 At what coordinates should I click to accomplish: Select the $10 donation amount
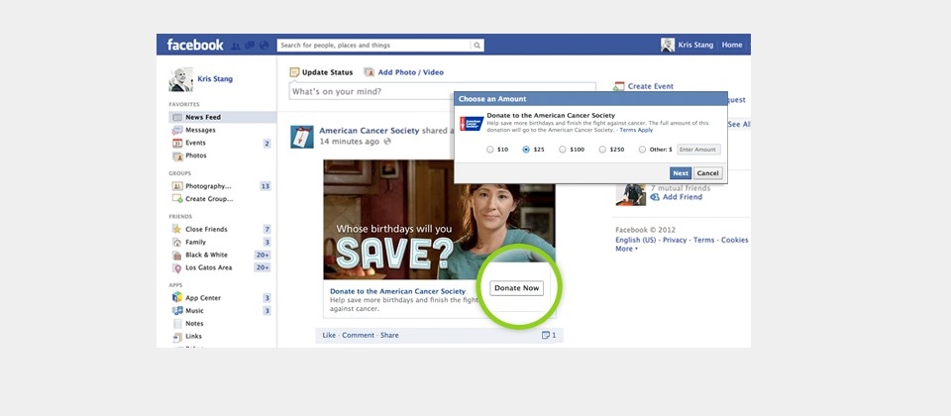point(490,150)
